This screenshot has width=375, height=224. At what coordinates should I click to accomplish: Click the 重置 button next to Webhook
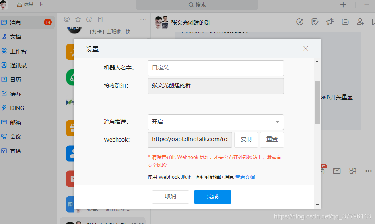[272, 140]
